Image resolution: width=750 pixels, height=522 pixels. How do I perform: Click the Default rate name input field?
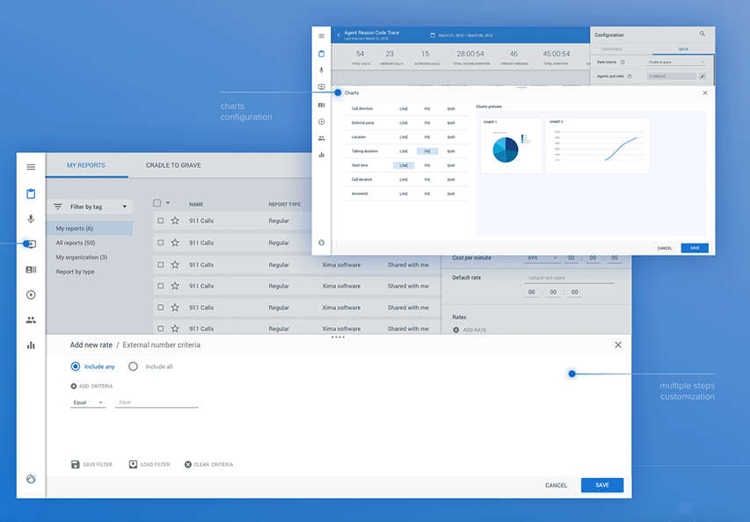pos(569,278)
